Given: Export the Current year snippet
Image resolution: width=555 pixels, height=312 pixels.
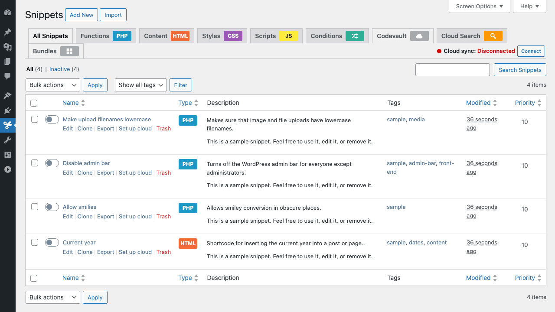Looking at the screenshot, I should coord(105,252).
